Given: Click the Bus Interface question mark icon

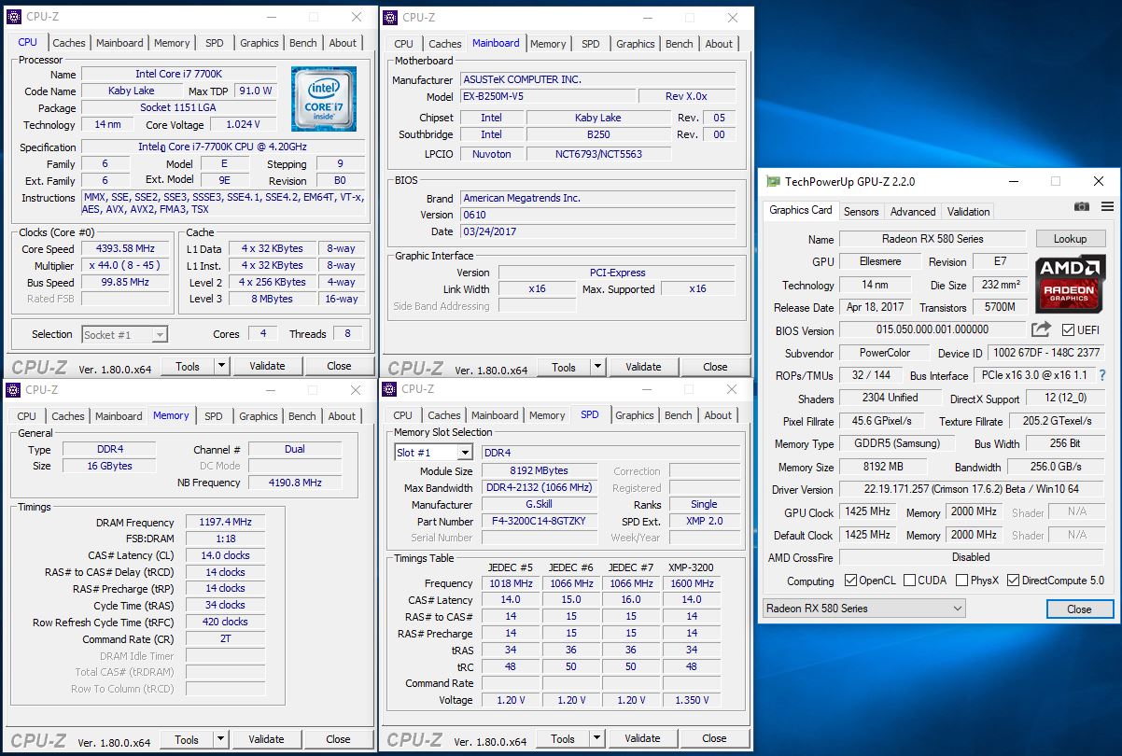Looking at the screenshot, I should (x=1102, y=375).
